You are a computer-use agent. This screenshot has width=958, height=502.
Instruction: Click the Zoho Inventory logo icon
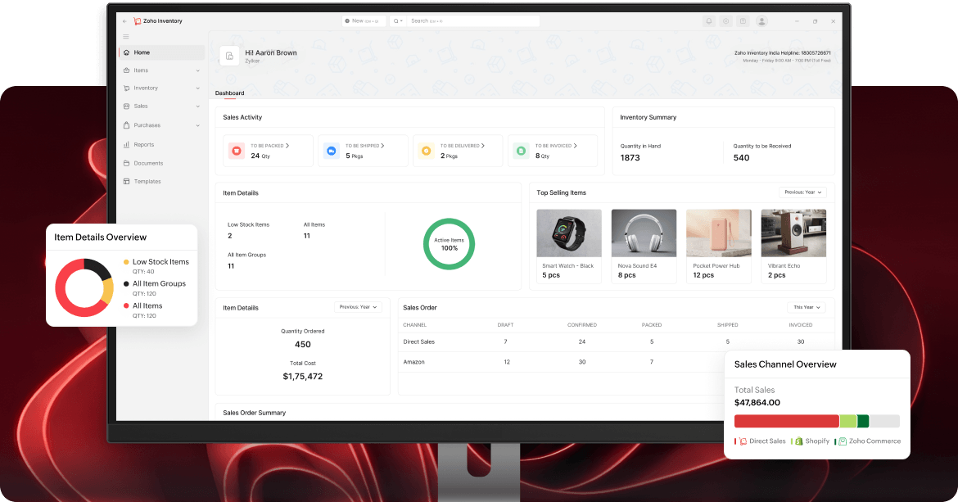[137, 20]
